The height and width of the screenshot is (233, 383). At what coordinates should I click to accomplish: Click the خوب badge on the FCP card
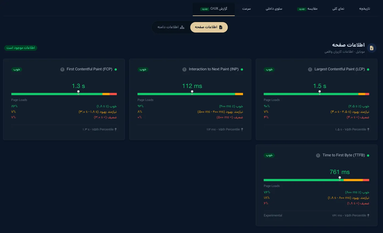pos(17,69)
